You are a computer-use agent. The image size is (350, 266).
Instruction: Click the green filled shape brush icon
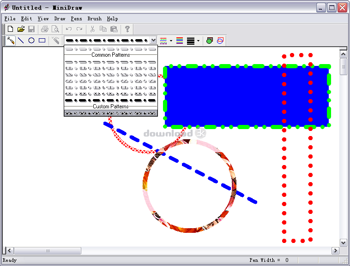[x=209, y=41]
